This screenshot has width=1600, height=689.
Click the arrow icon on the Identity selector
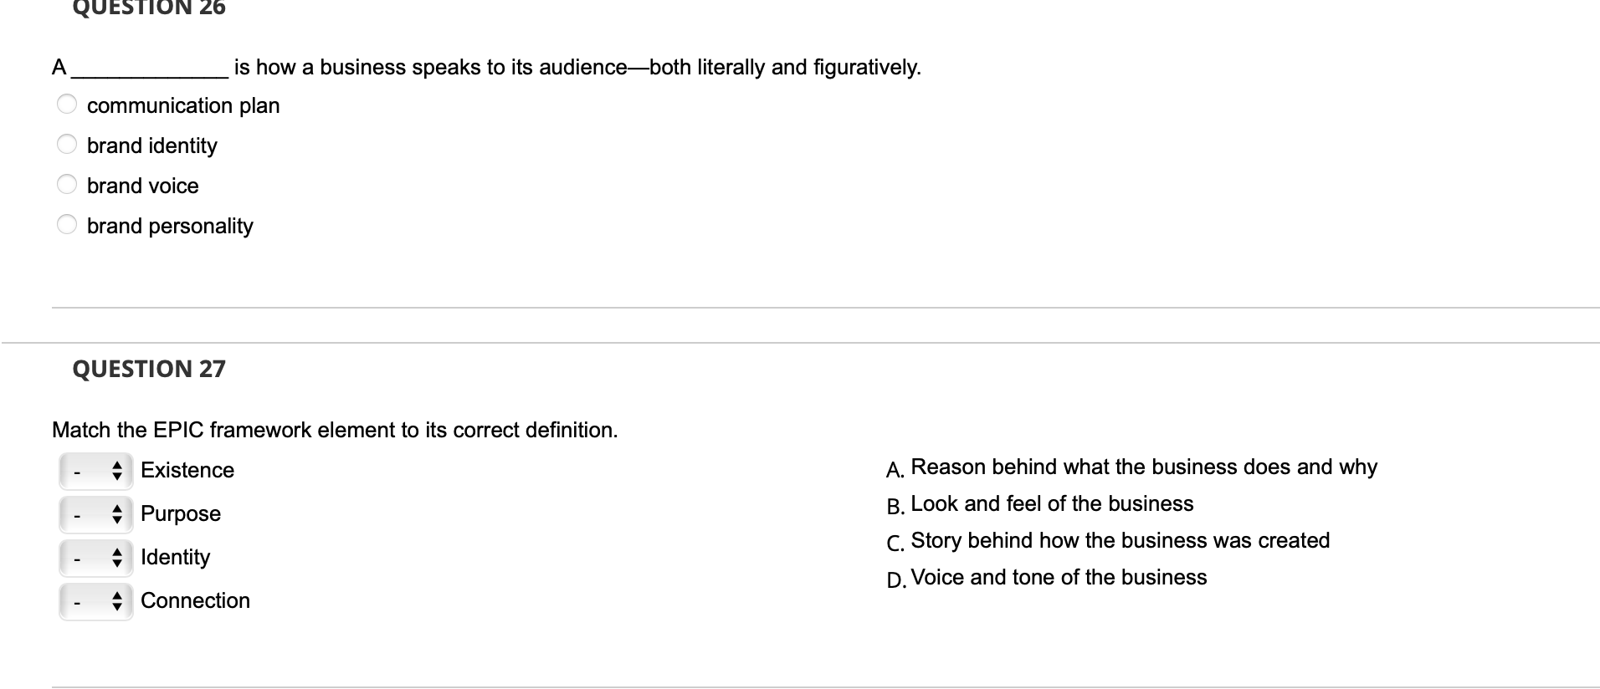117,558
